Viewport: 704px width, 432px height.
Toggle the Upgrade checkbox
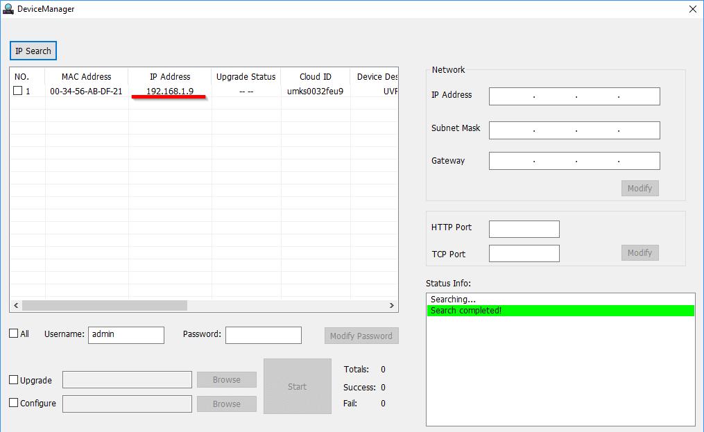point(14,380)
